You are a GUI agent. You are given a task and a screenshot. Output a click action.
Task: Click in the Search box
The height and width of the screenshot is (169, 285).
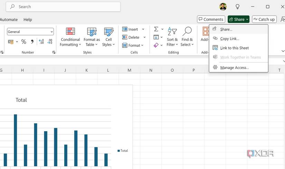point(63,7)
